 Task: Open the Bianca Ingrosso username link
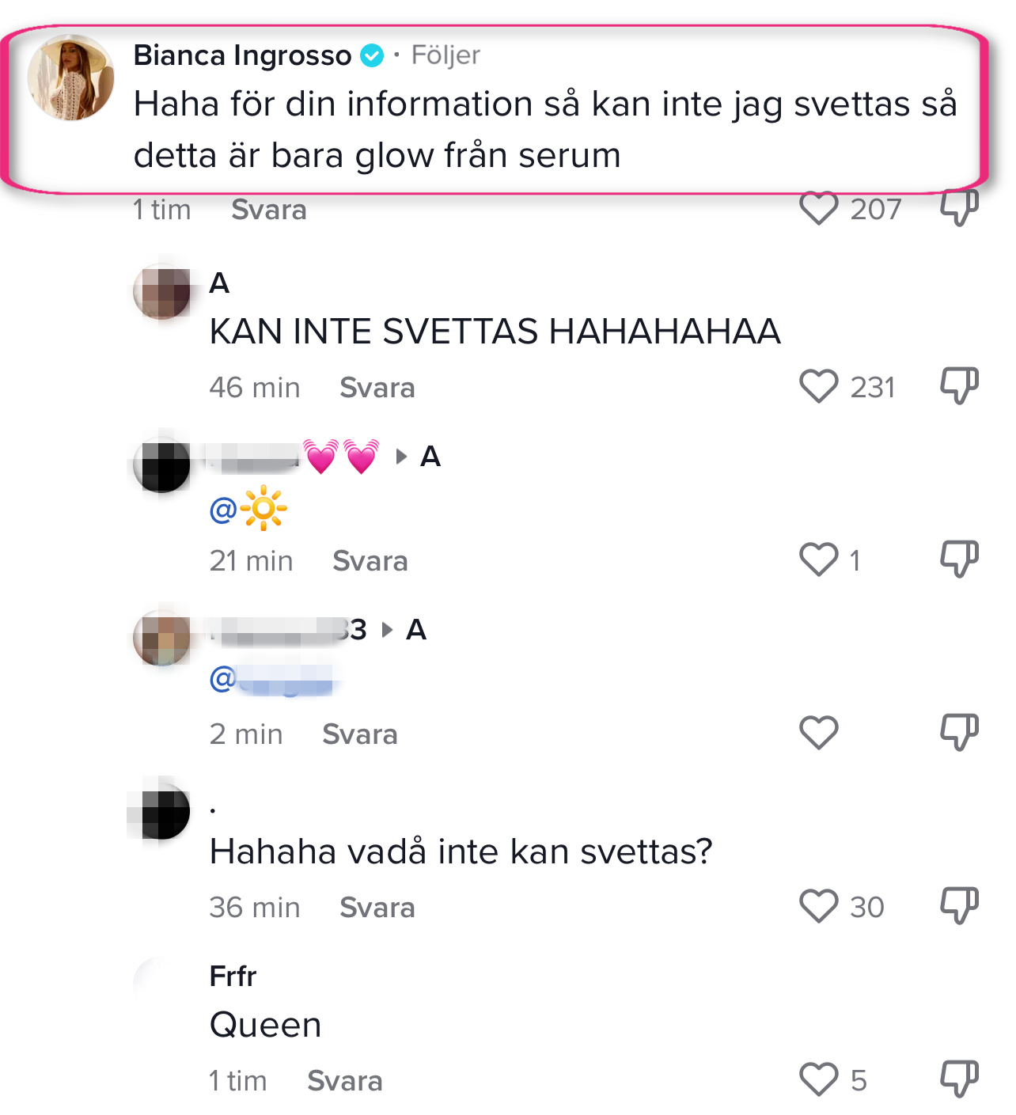pos(242,55)
